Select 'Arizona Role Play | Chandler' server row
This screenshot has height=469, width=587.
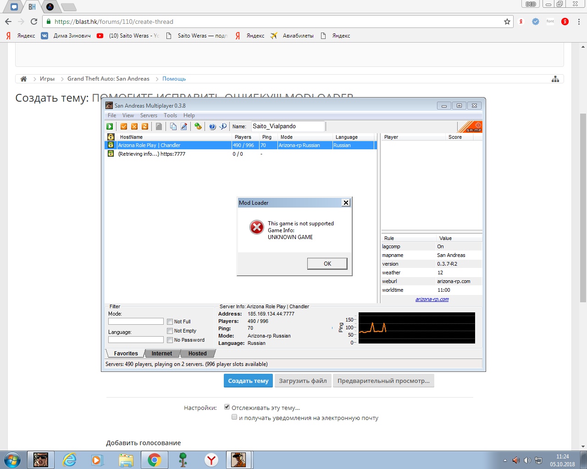coord(240,145)
